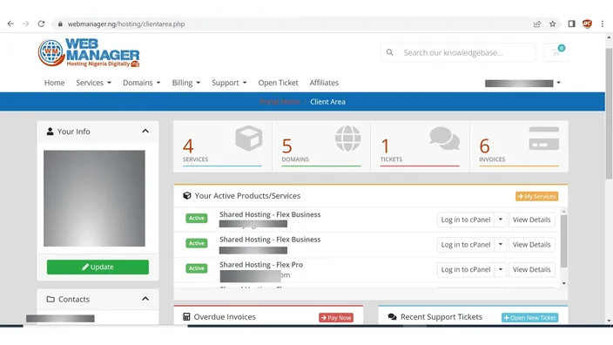
Task: Click the green Update button
Action: (x=98, y=267)
